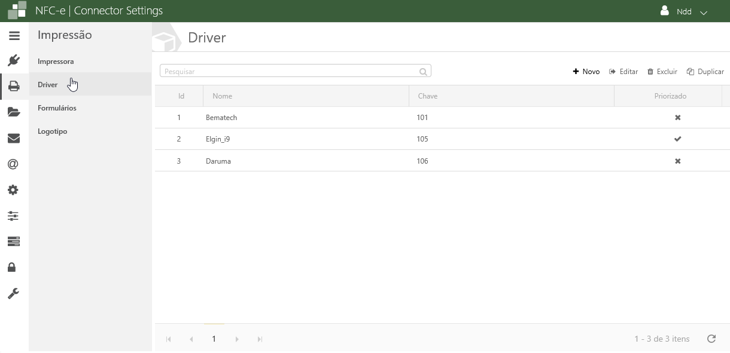Click the padlock security sidebar icon
This screenshot has width=730, height=353.
12,267
